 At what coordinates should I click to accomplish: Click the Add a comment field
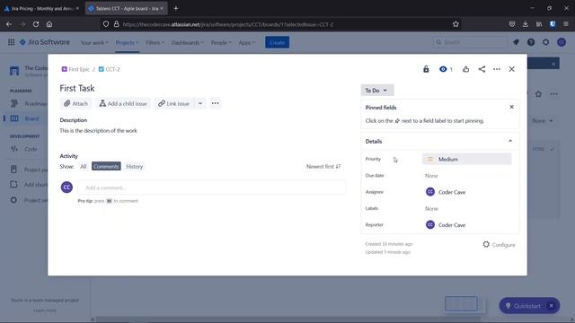[x=212, y=188]
